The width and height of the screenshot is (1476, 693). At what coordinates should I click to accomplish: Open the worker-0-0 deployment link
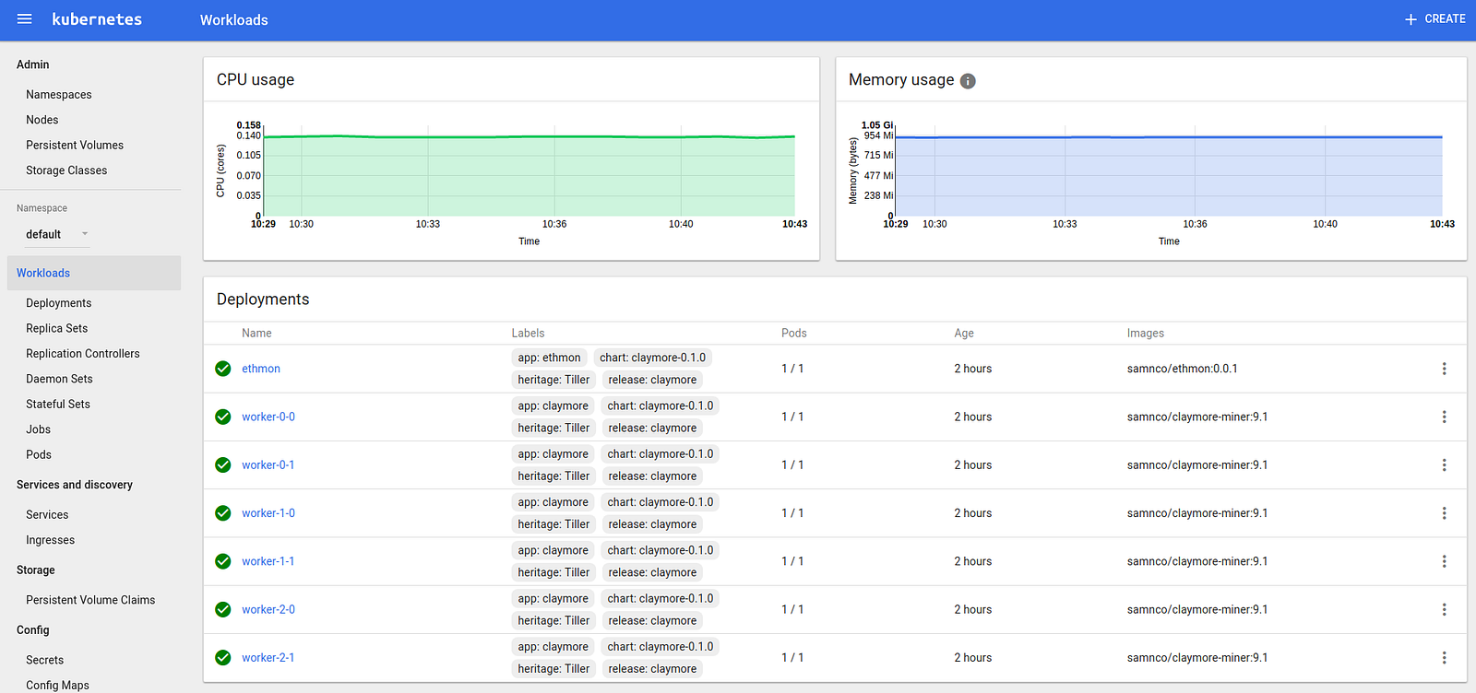268,417
